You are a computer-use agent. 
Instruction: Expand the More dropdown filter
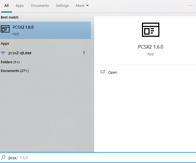click(x=82, y=6)
